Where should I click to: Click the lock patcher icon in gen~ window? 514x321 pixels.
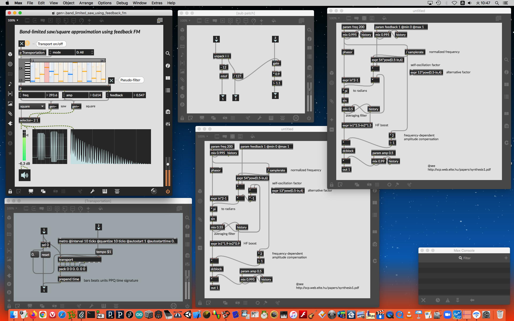click(x=10, y=191)
